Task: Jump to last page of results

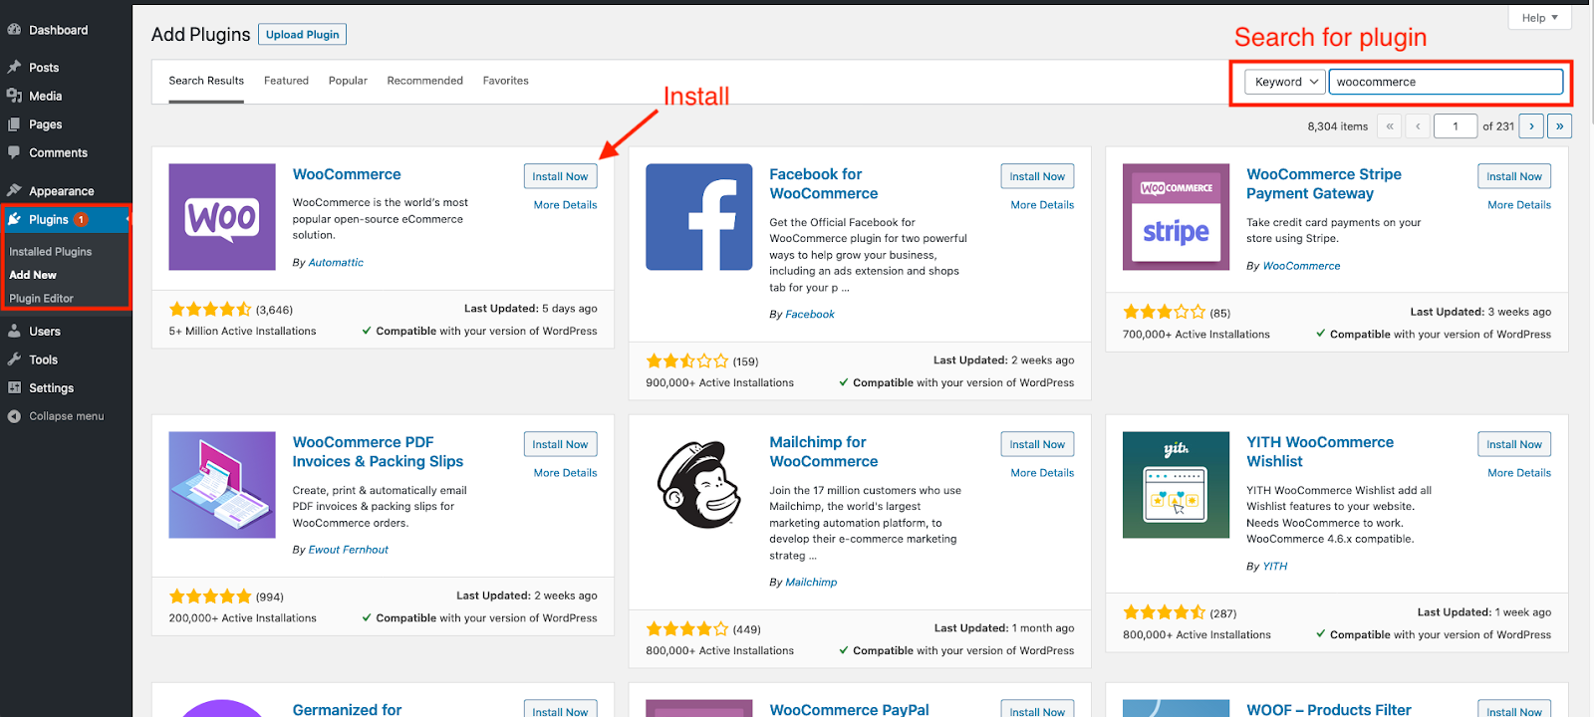Action: pyautogui.click(x=1560, y=126)
